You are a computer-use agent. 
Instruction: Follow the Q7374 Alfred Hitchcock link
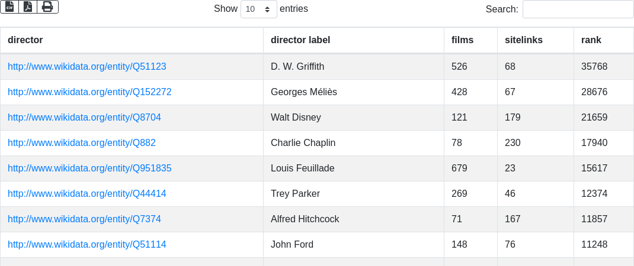85,219
